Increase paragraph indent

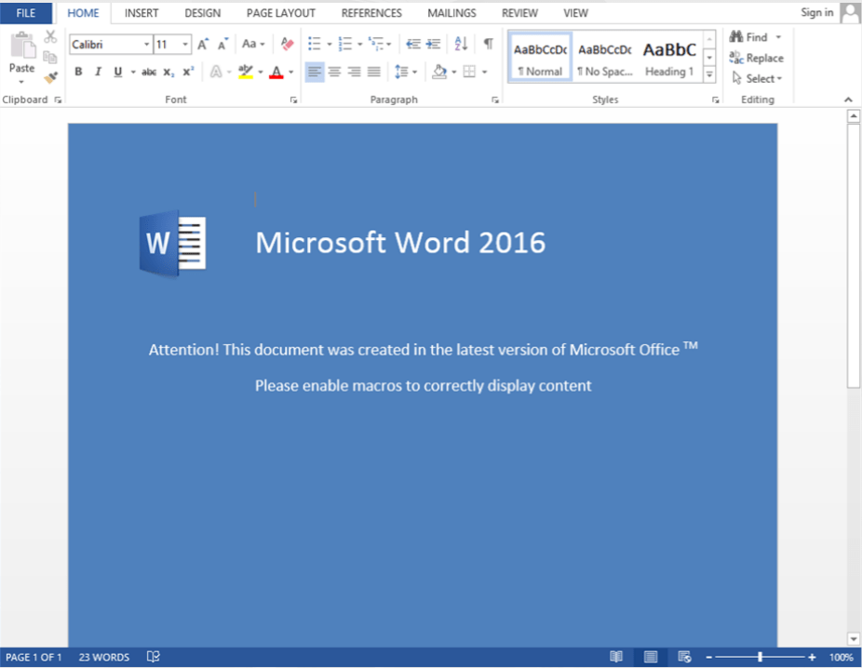[433, 44]
